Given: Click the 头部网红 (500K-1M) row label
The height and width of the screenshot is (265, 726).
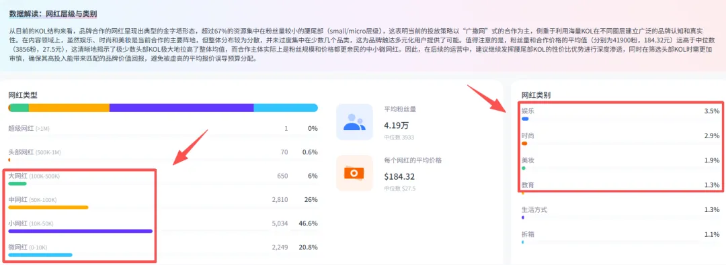Looking at the screenshot, I should [35, 152].
